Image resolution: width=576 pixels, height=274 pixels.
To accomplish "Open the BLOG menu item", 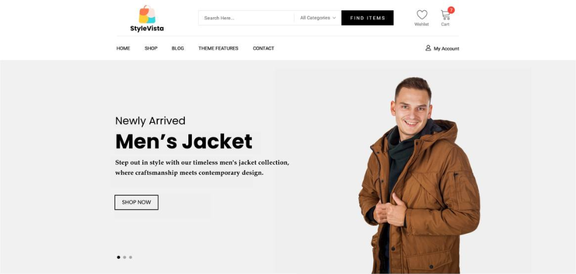I will (178, 48).
